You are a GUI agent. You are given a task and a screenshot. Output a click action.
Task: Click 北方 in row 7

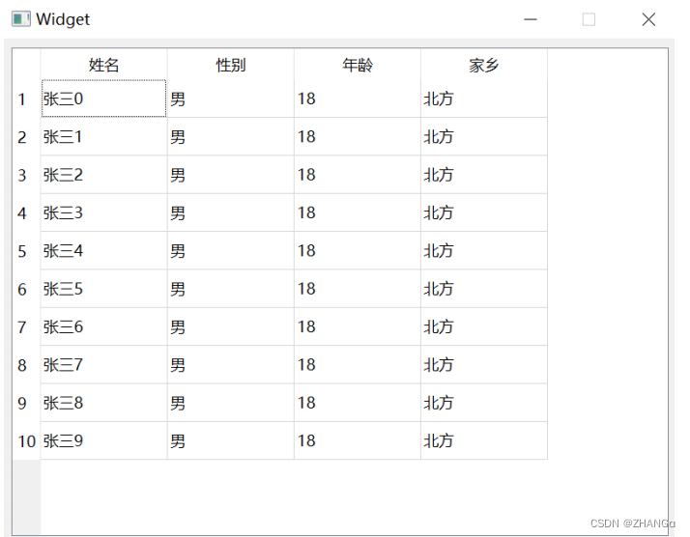(484, 326)
